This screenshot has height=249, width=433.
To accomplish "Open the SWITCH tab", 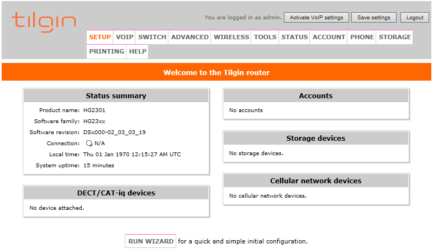I will (x=152, y=37).
